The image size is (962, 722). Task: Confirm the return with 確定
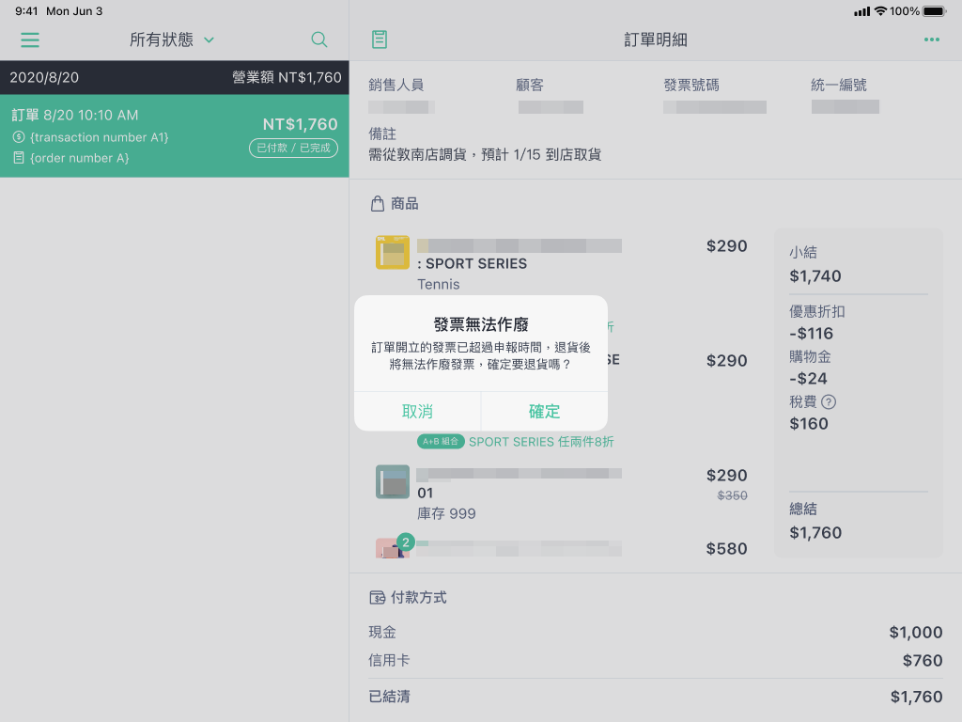click(x=544, y=412)
